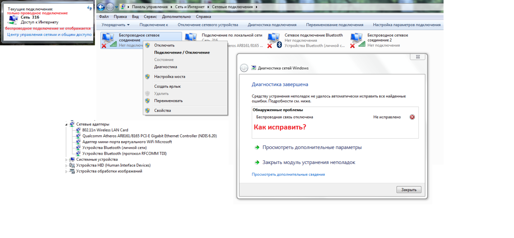Click the back arrow in the diagnostics dialog

coord(244,68)
